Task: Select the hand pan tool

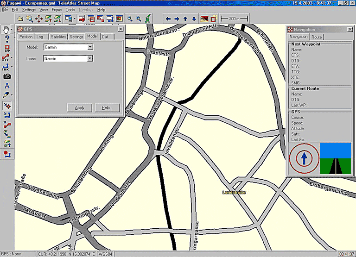Action: pyautogui.click(x=6, y=30)
